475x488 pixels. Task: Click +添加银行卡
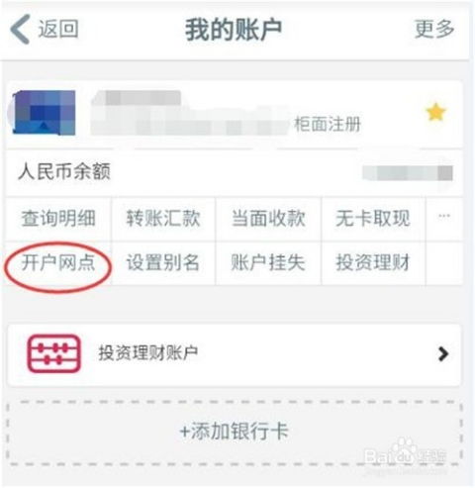235,431
